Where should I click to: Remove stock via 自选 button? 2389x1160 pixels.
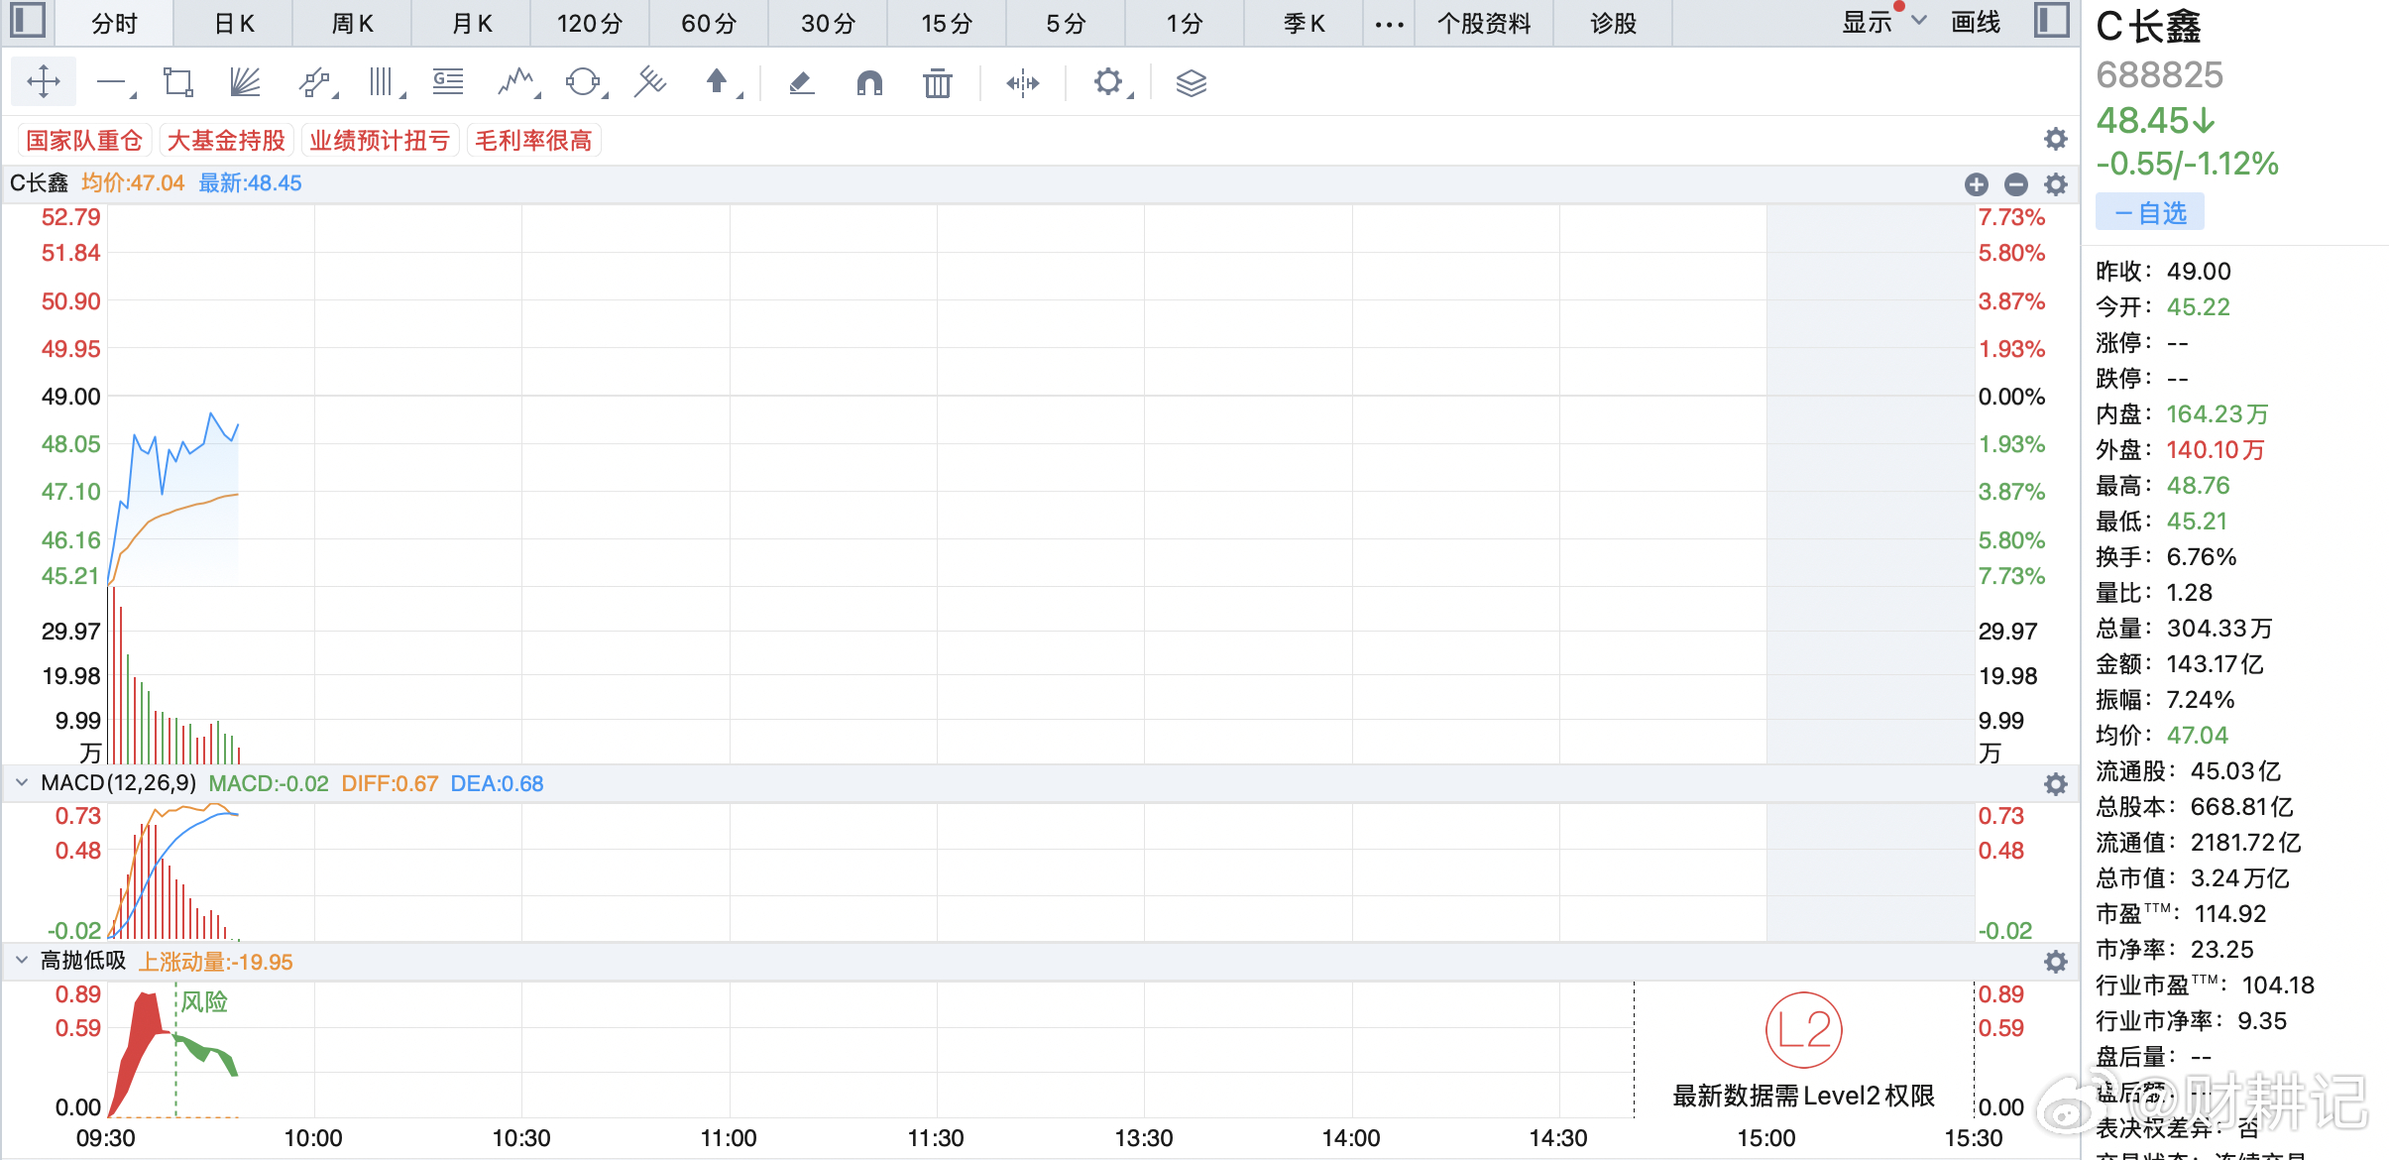click(x=2149, y=212)
